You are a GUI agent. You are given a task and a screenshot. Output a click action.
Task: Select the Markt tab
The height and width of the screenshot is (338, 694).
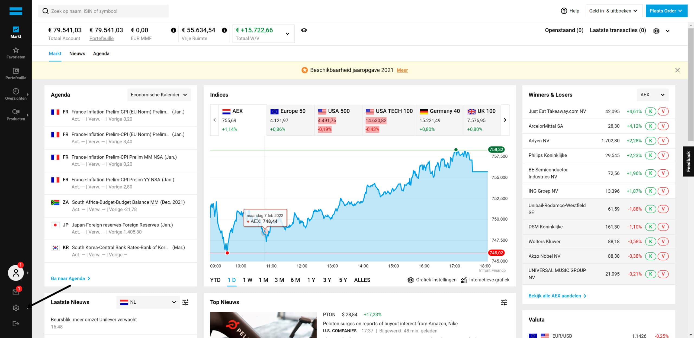[55, 54]
